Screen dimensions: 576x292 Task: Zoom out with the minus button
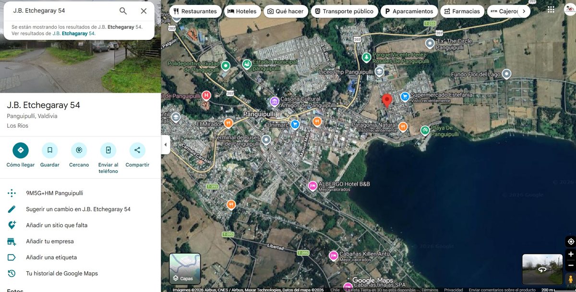(571, 265)
